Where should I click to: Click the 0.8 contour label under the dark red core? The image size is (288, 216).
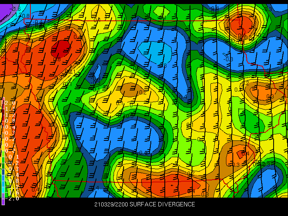tap(57, 59)
